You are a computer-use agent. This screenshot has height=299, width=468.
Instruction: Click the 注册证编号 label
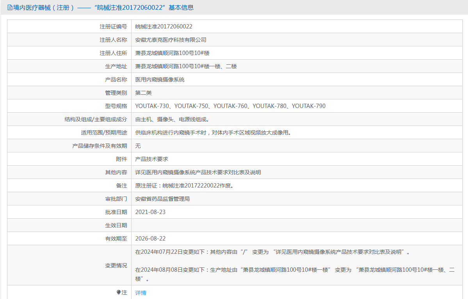113,27
